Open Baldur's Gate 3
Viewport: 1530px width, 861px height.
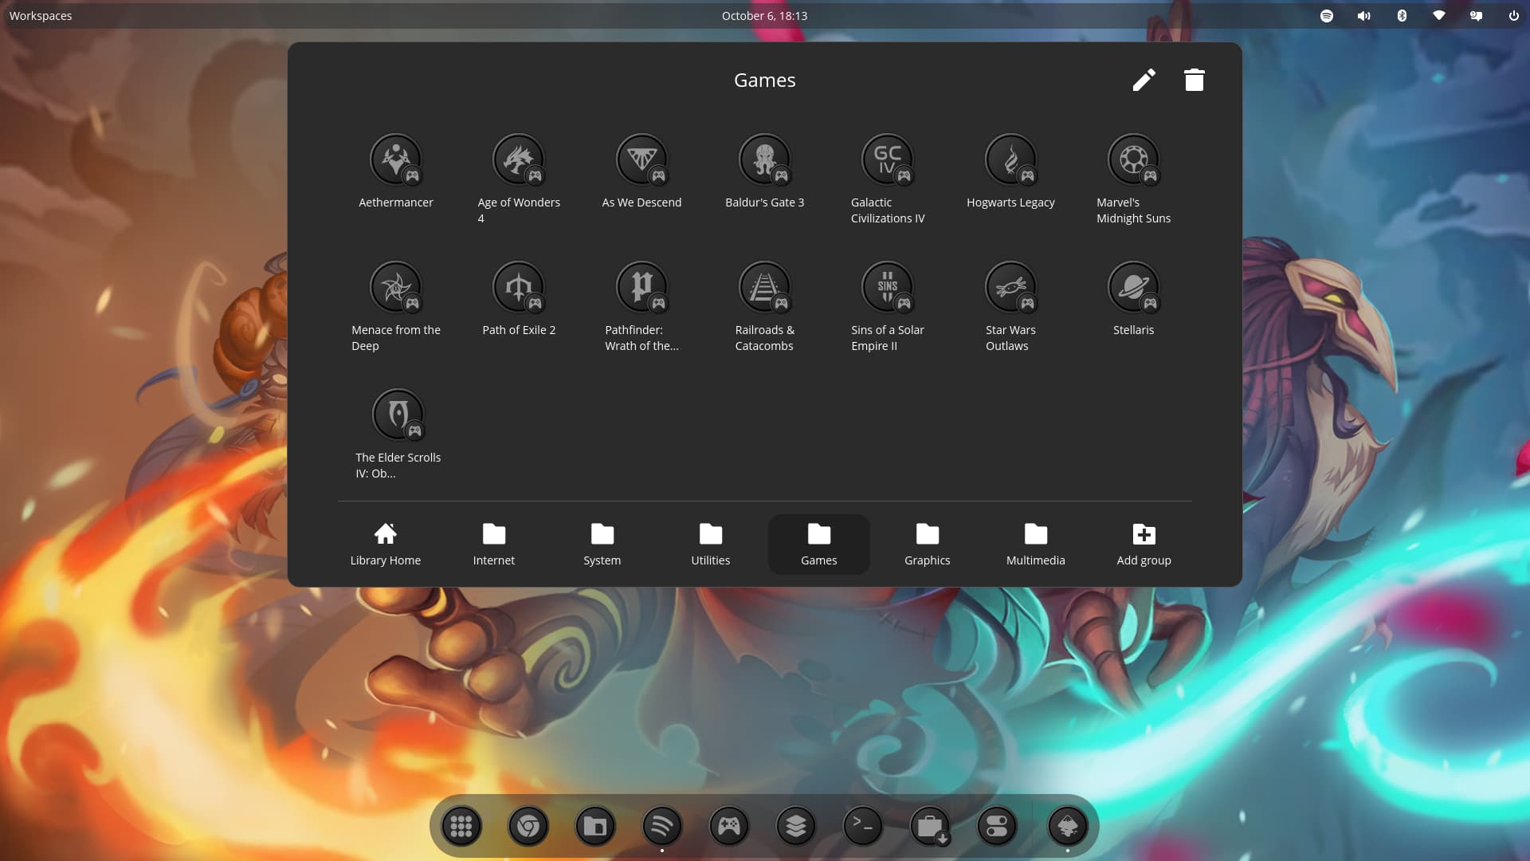(764, 160)
